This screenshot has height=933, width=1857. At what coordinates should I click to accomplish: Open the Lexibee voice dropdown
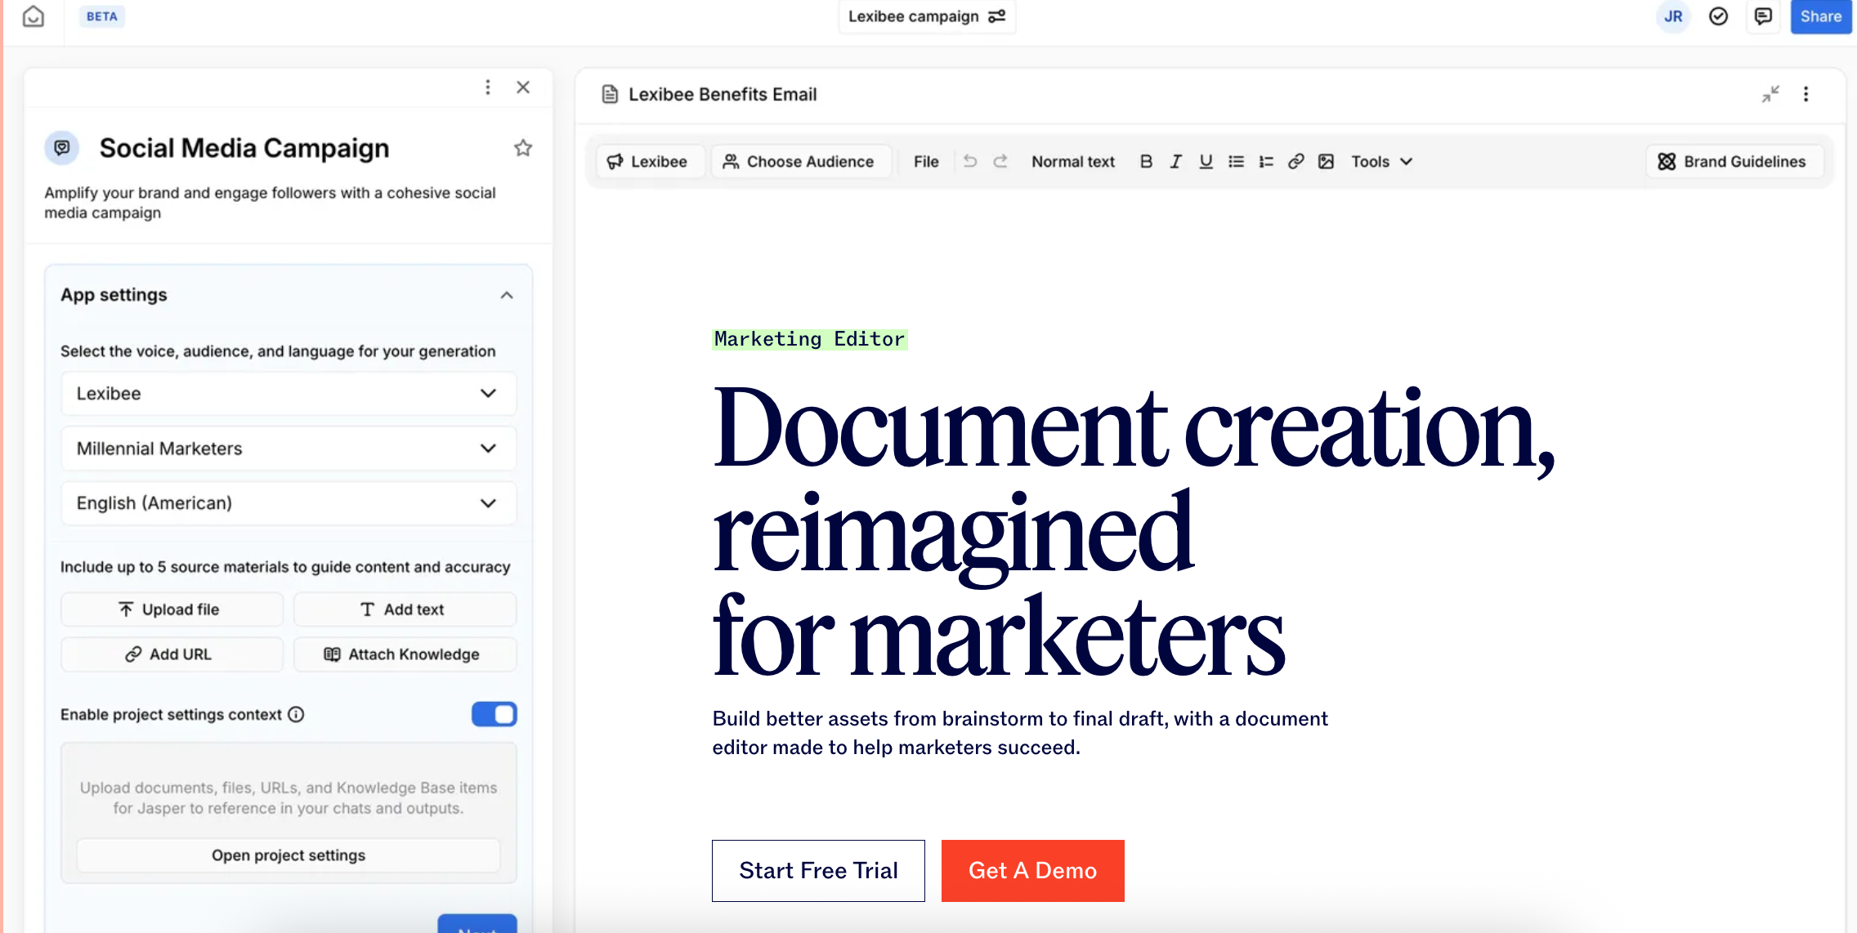click(289, 394)
